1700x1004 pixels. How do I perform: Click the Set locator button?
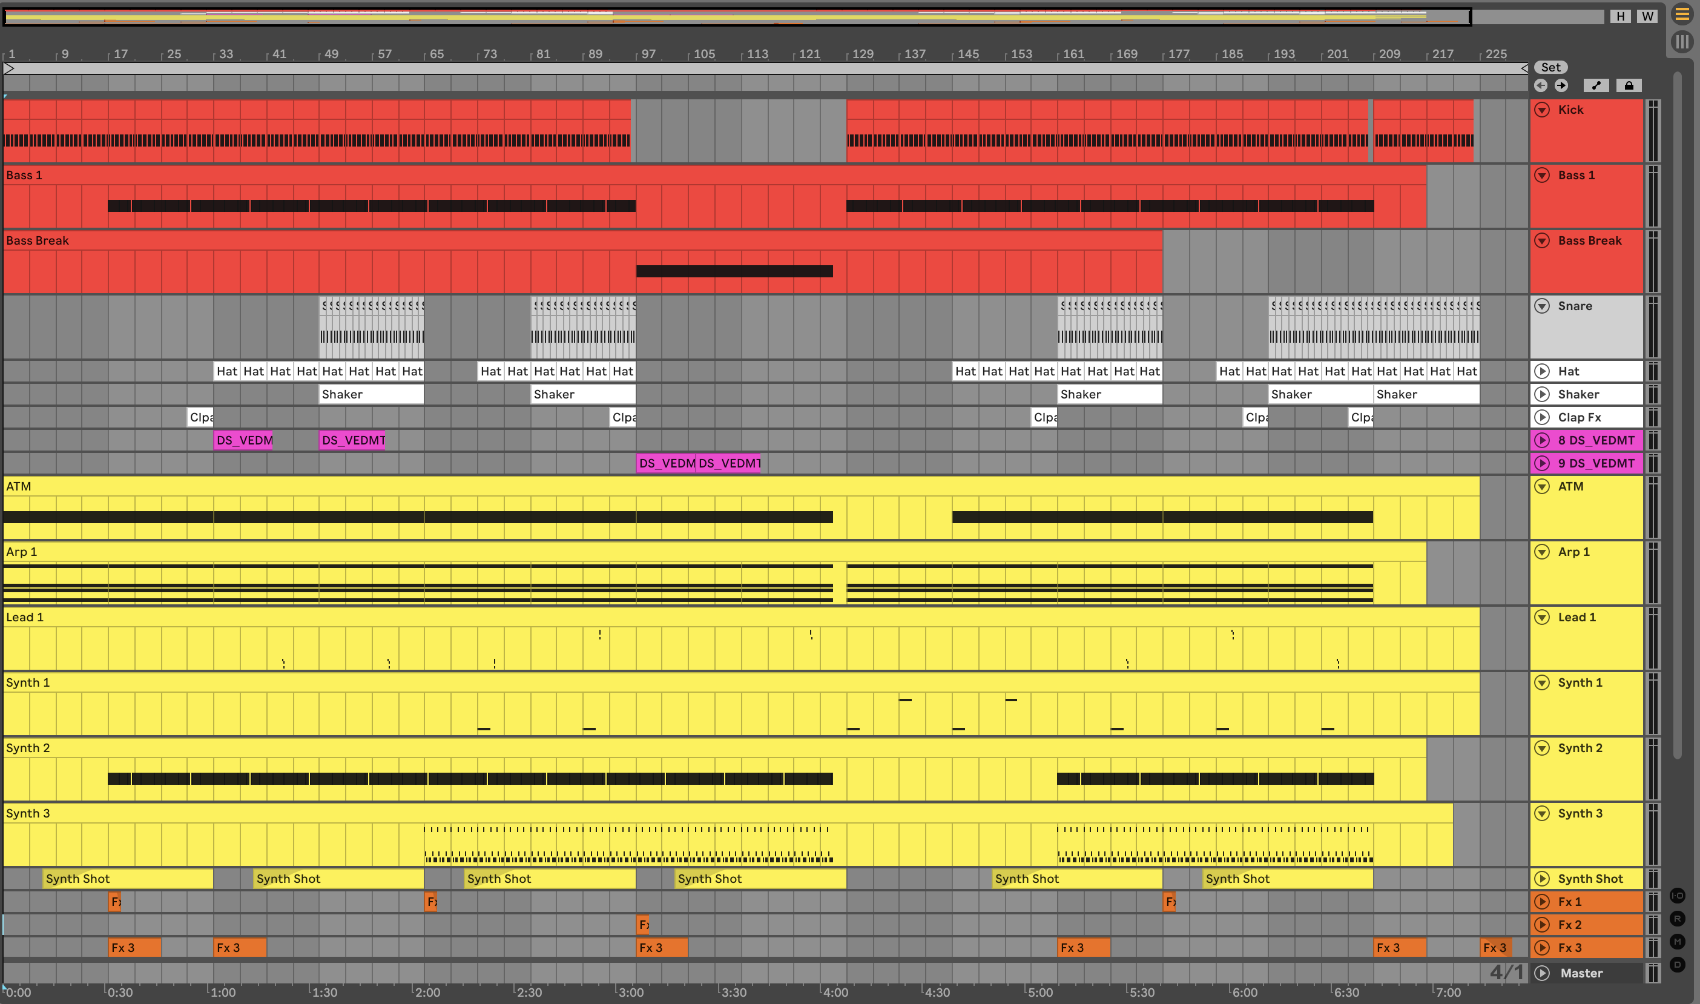click(x=1550, y=67)
